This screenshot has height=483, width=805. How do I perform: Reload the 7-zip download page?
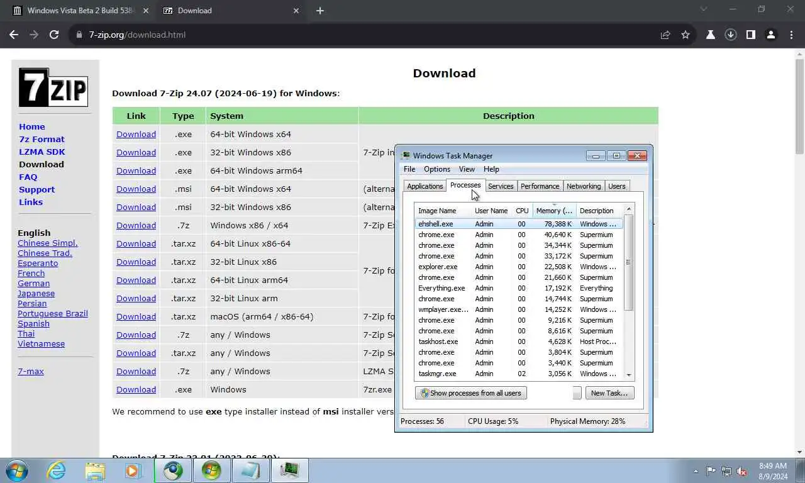tap(54, 35)
